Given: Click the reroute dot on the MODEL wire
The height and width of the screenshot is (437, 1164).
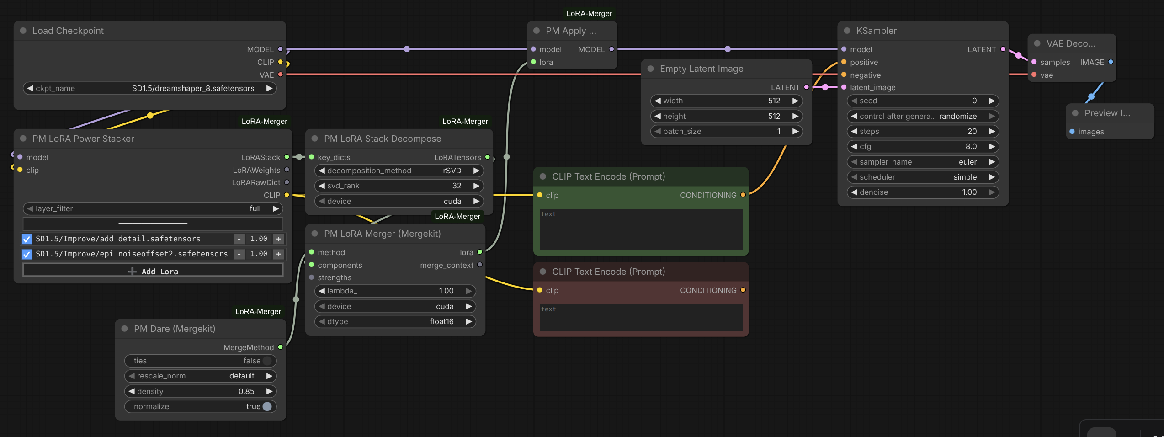Looking at the screenshot, I should point(407,49).
